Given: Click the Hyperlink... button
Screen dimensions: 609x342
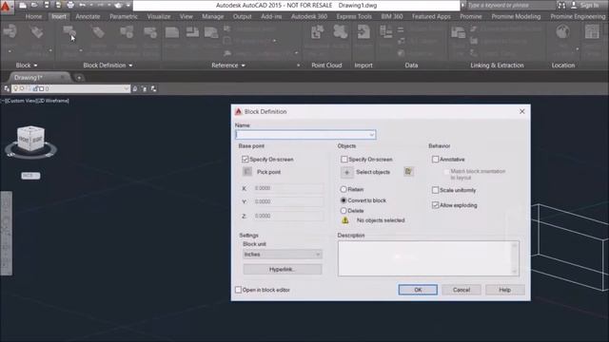Looking at the screenshot, I should point(283,269).
